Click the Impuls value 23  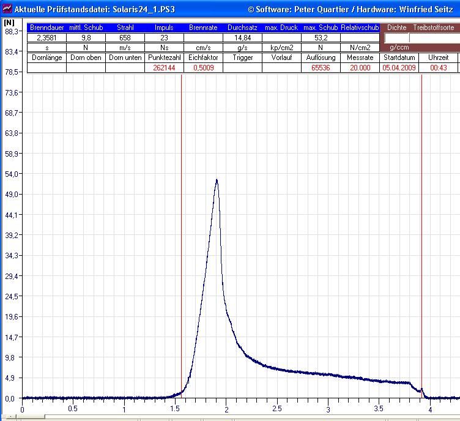click(x=164, y=38)
